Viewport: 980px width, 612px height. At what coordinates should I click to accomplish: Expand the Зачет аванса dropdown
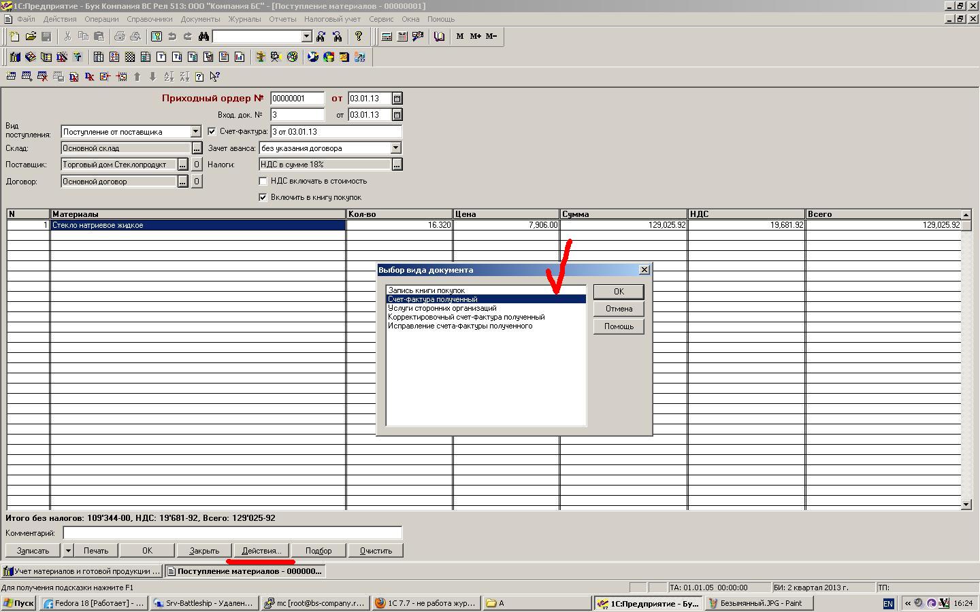coord(396,148)
